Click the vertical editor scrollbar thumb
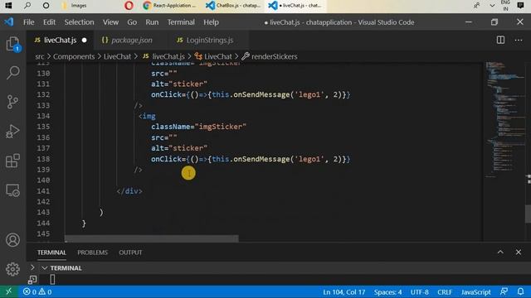531x298 pixels. [528, 214]
